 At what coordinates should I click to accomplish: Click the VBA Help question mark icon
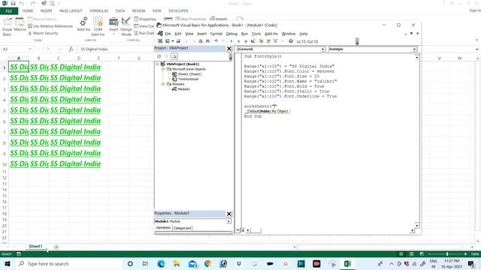coord(291,41)
